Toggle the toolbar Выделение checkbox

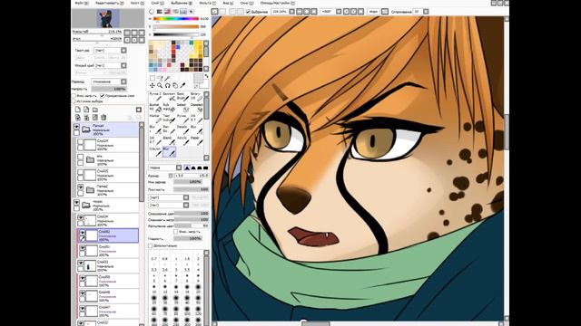click(249, 12)
